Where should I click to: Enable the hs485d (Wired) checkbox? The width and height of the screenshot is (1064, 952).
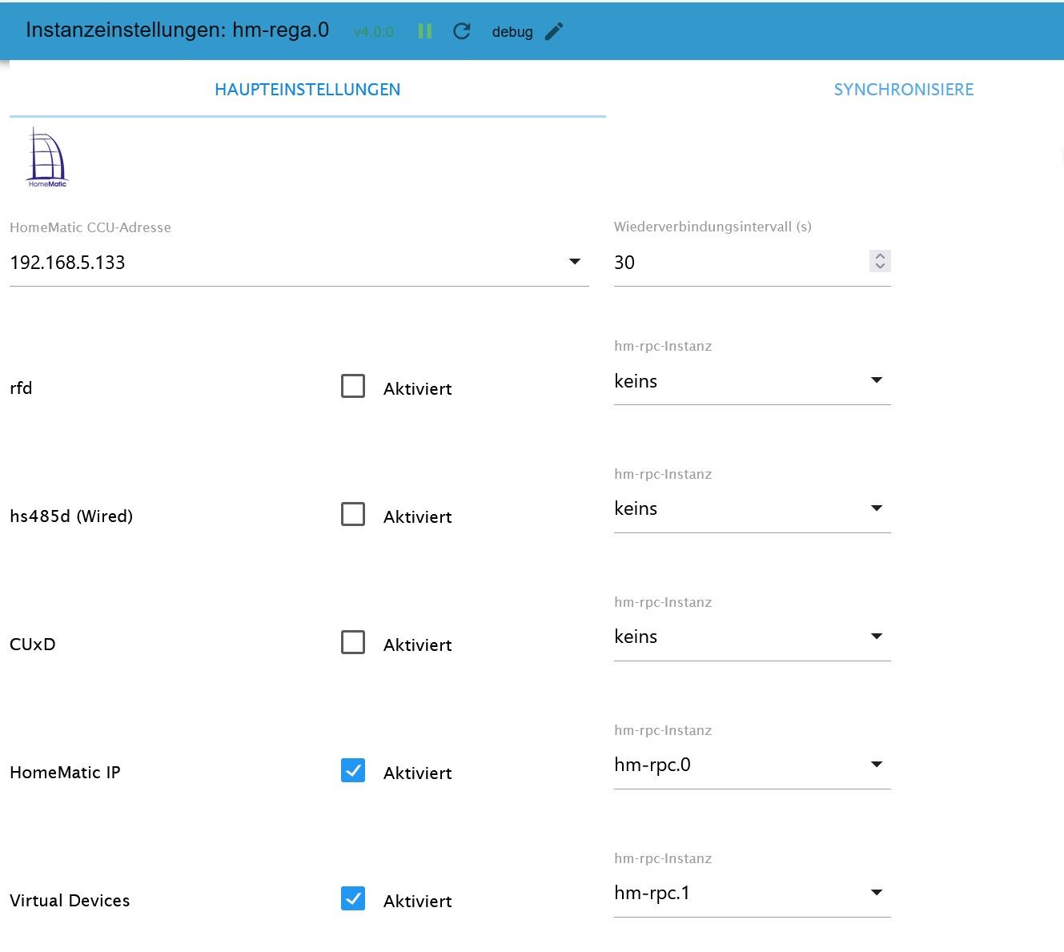353,514
